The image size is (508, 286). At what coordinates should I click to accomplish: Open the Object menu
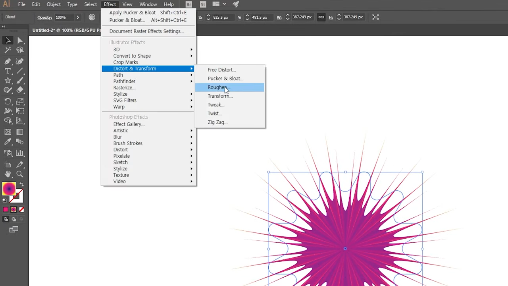tap(54, 4)
